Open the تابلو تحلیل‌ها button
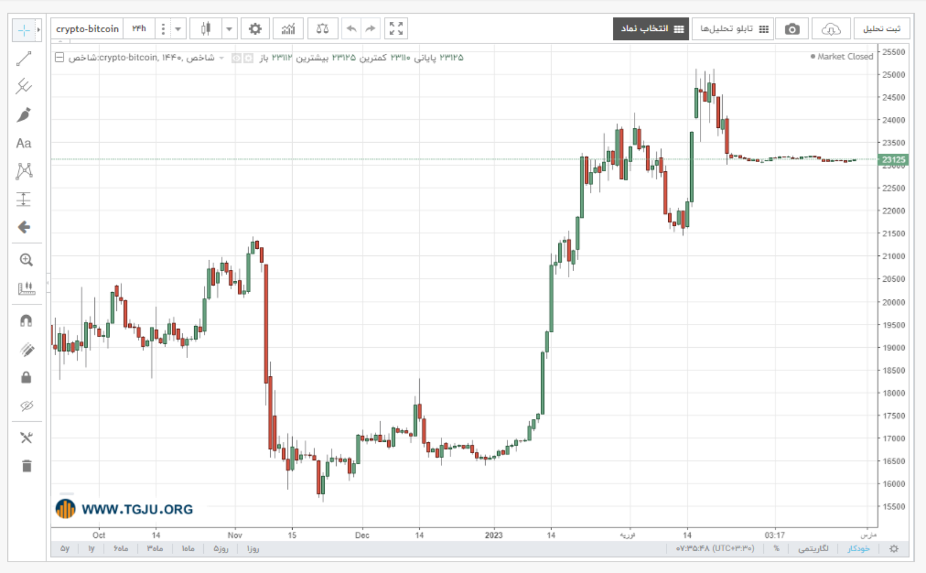This screenshot has height=573, width=926. [733, 29]
